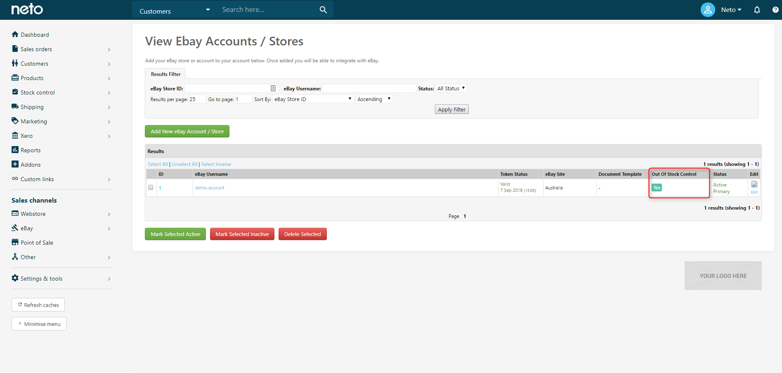Click the Results per page field
The width and height of the screenshot is (782, 373).
point(197,99)
